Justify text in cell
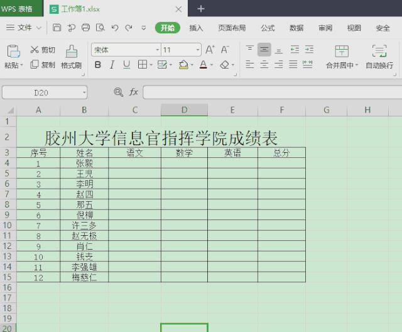This screenshot has width=402, height=332. coord(293,64)
